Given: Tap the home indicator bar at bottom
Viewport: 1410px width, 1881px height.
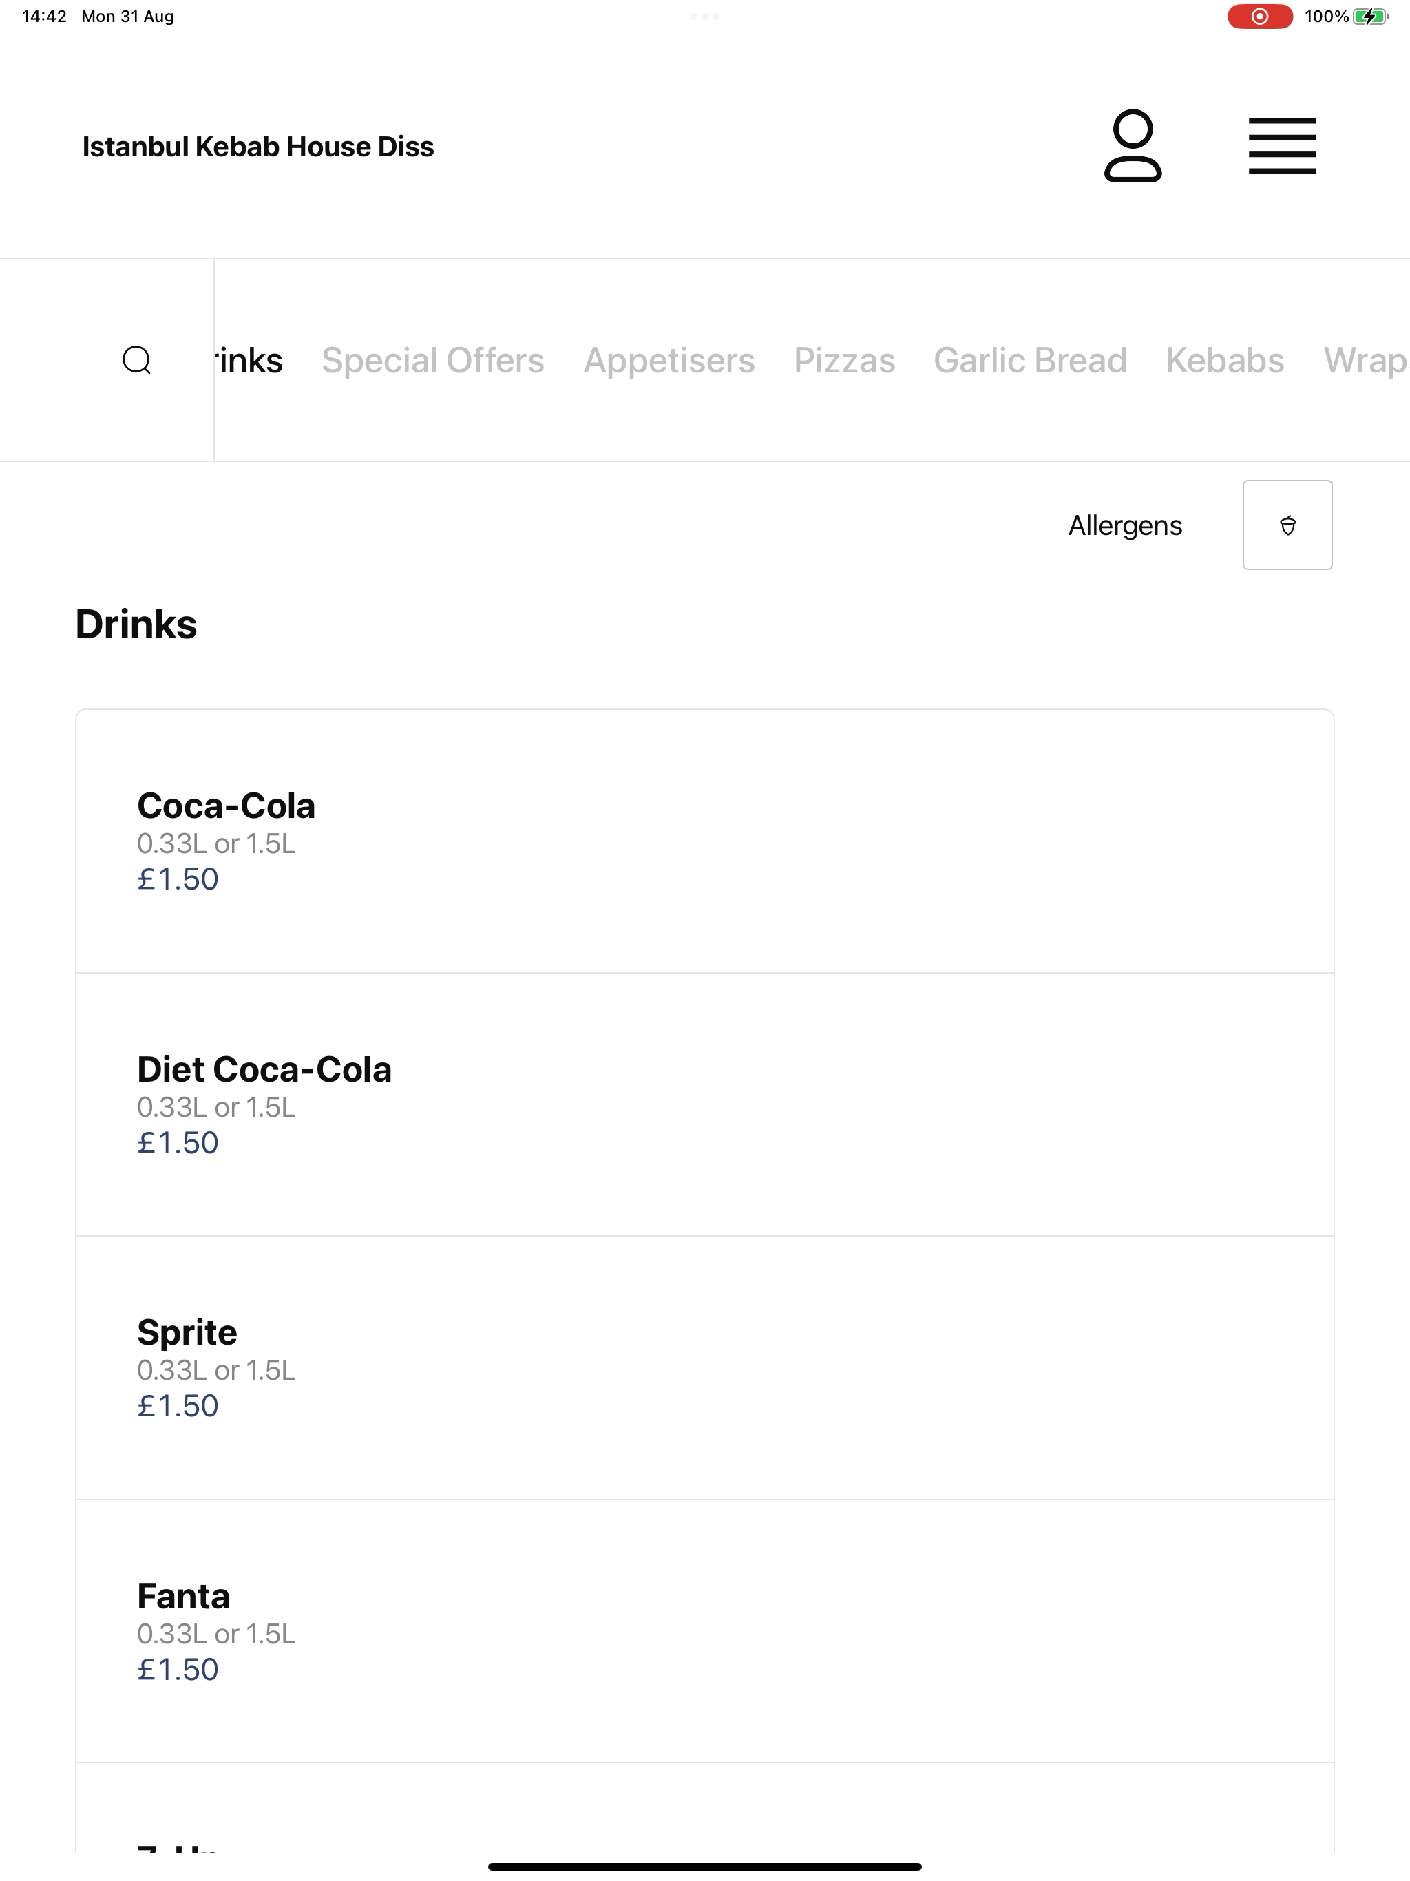Looking at the screenshot, I should tap(704, 1867).
